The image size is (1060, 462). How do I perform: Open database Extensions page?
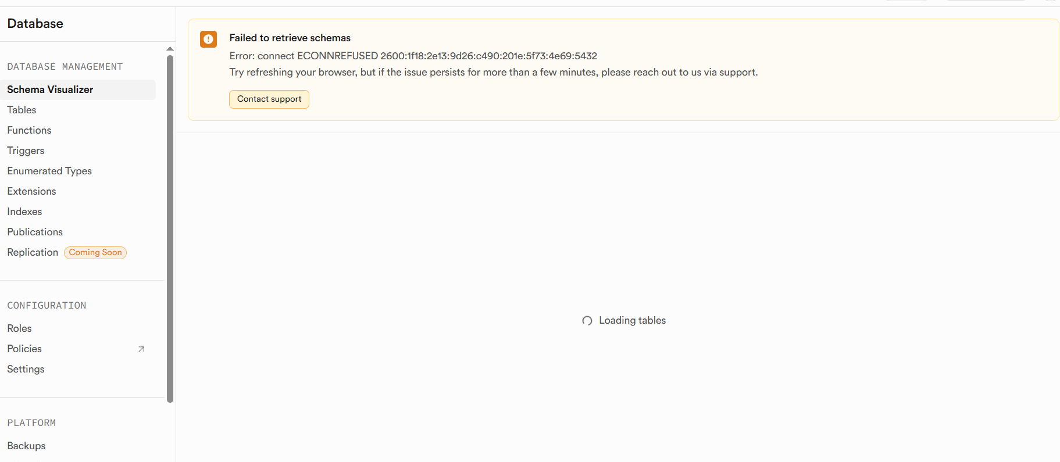coord(31,191)
